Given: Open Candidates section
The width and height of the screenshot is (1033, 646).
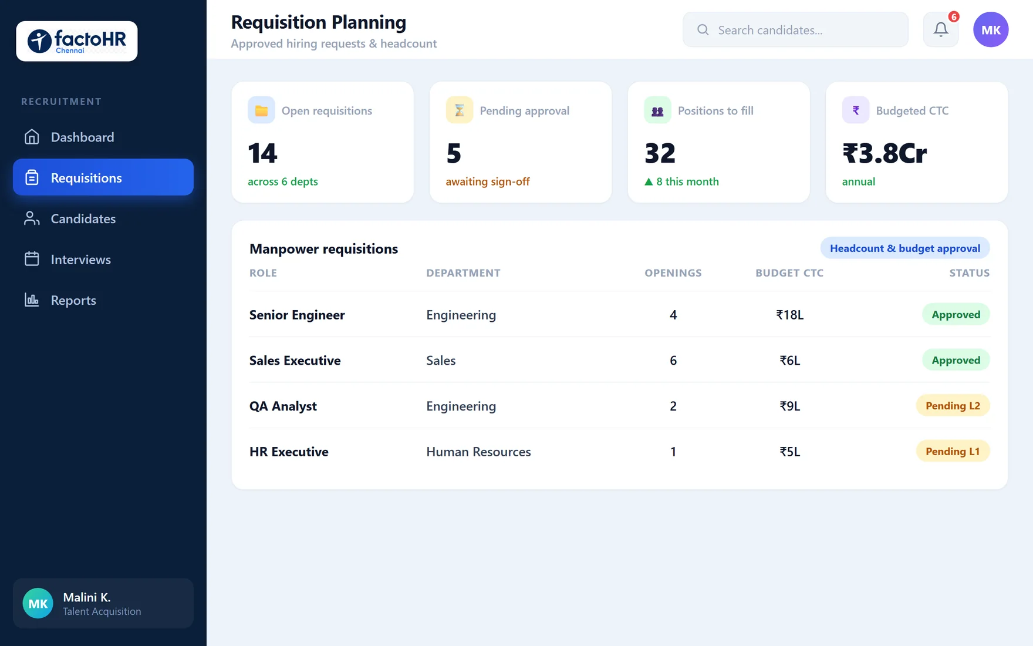Looking at the screenshot, I should (x=103, y=218).
